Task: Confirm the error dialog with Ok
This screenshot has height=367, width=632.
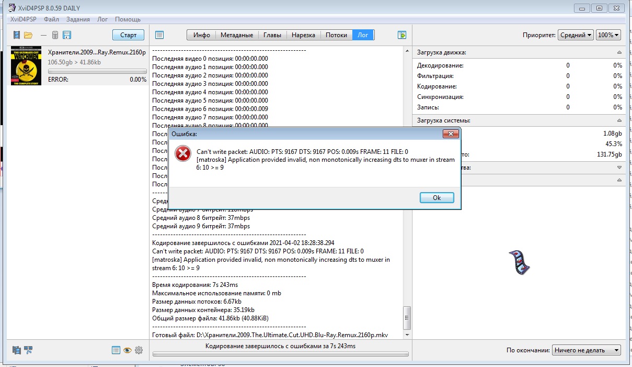Action: click(x=437, y=198)
